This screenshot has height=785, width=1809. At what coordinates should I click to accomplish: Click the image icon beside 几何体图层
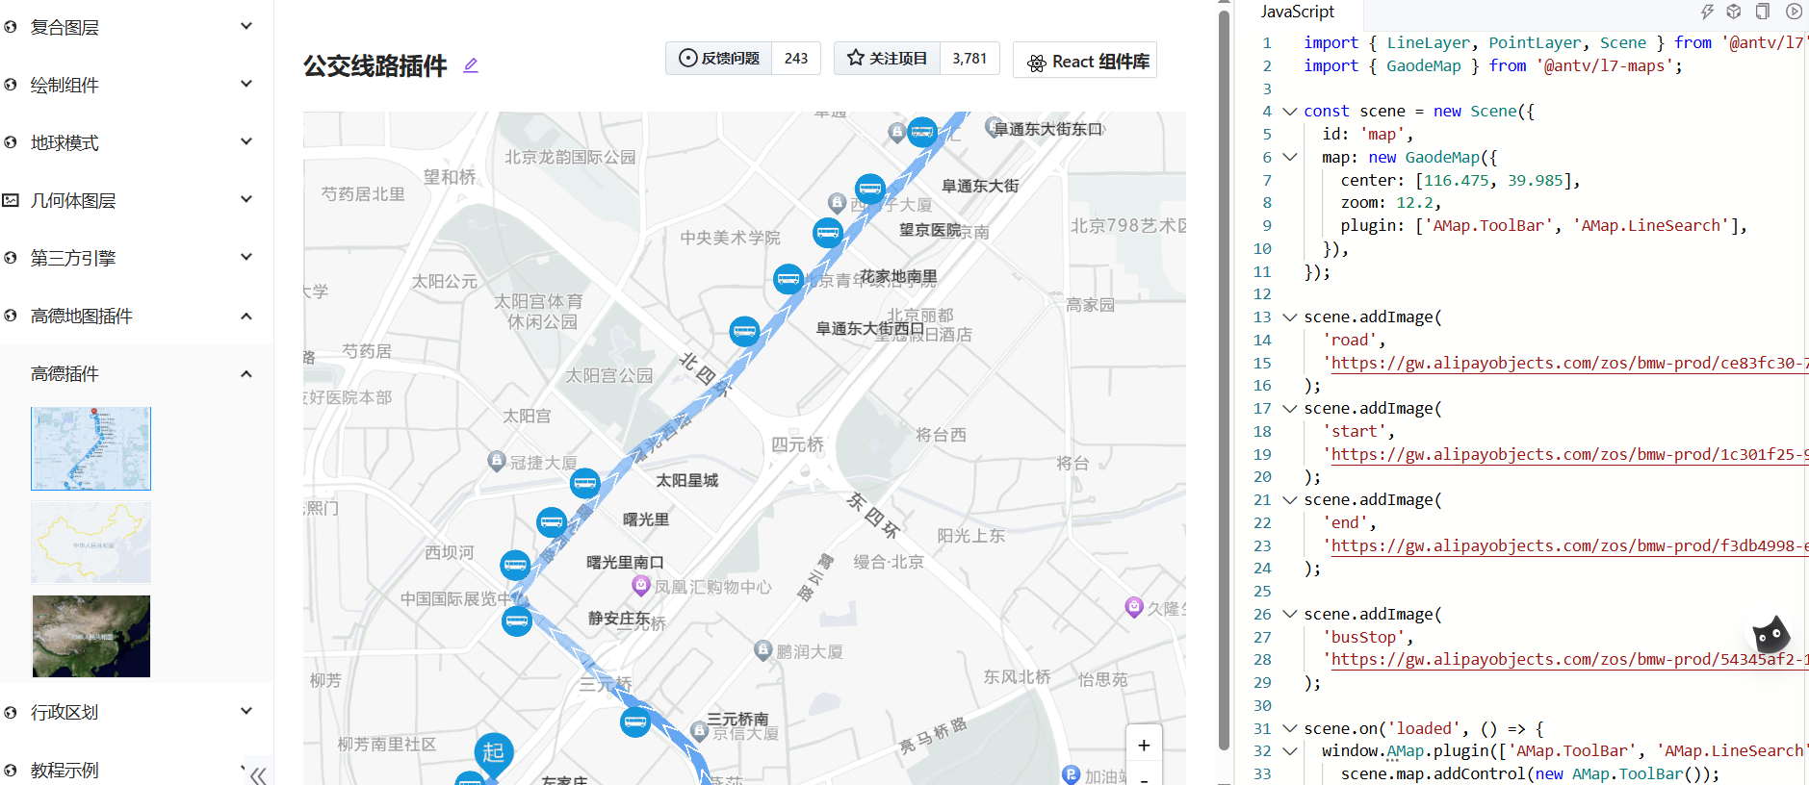[11, 200]
